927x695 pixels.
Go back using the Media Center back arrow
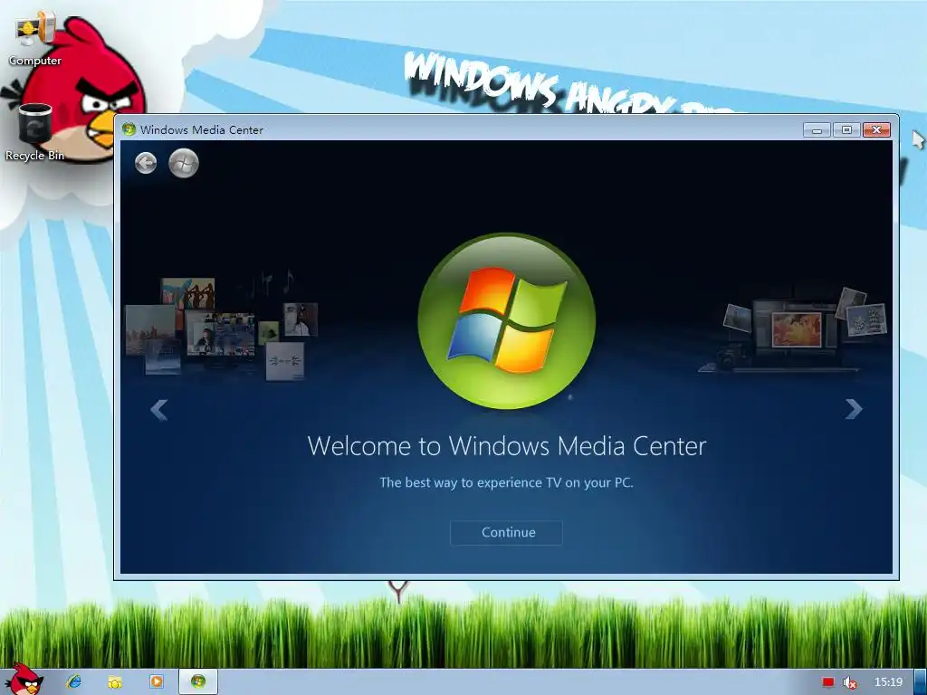[x=146, y=163]
